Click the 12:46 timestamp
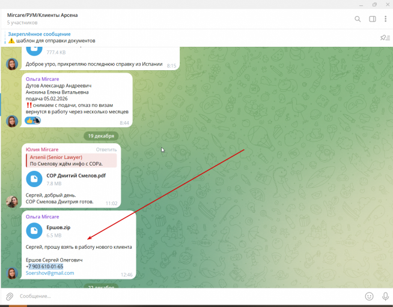The width and height of the screenshot is (393, 307). pos(127,275)
